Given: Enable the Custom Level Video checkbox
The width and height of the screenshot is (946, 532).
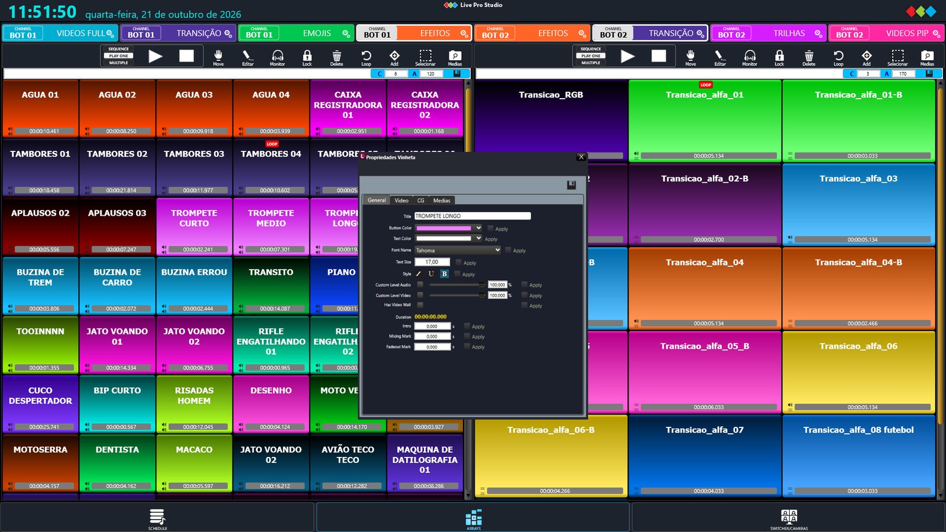Looking at the screenshot, I should (420, 295).
